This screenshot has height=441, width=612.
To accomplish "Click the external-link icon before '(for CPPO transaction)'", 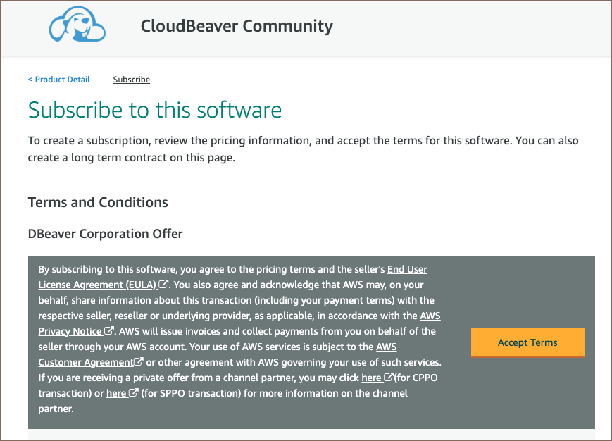I will (x=388, y=378).
